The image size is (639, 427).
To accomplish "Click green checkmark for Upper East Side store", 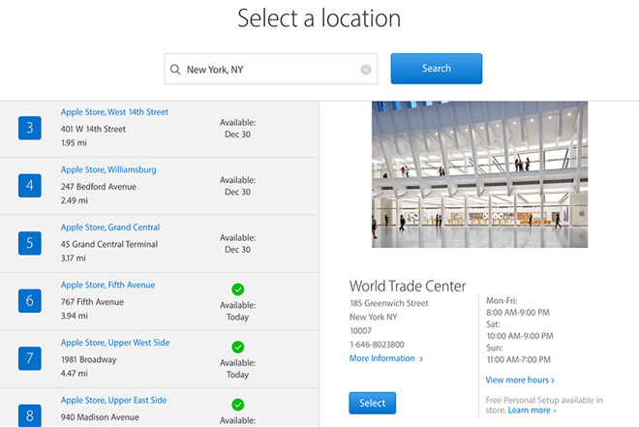I will pyautogui.click(x=237, y=405).
